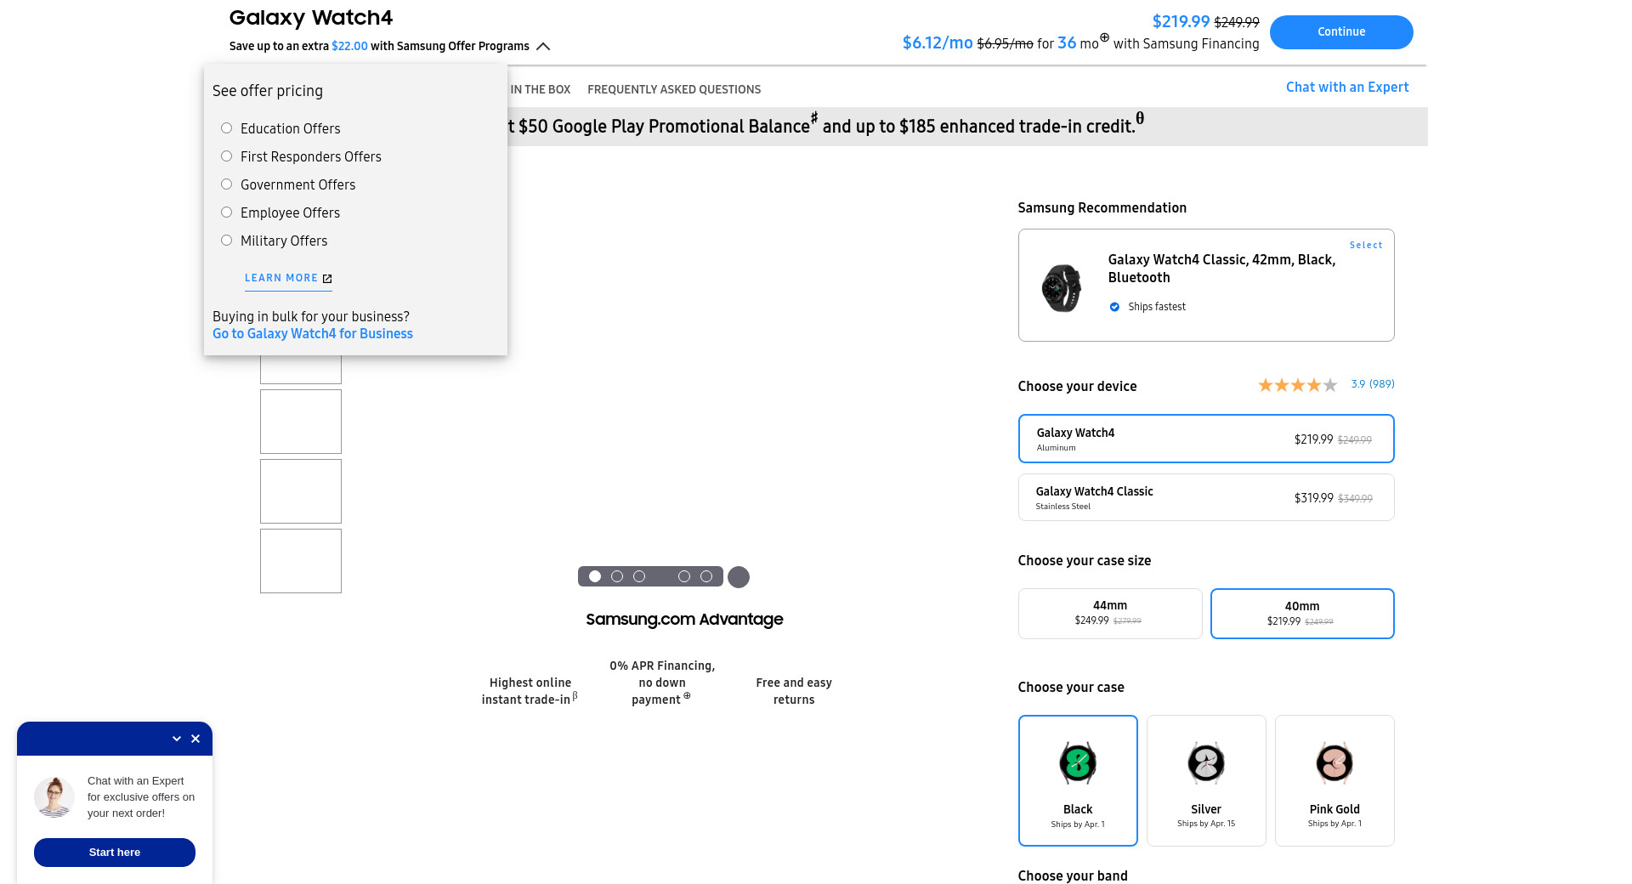
Task: Open the Learn More external link
Action: pyautogui.click(x=288, y=278)
